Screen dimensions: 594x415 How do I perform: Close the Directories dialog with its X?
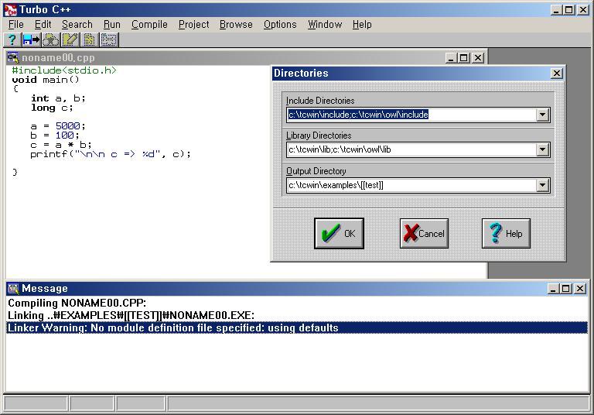[556, 74]
